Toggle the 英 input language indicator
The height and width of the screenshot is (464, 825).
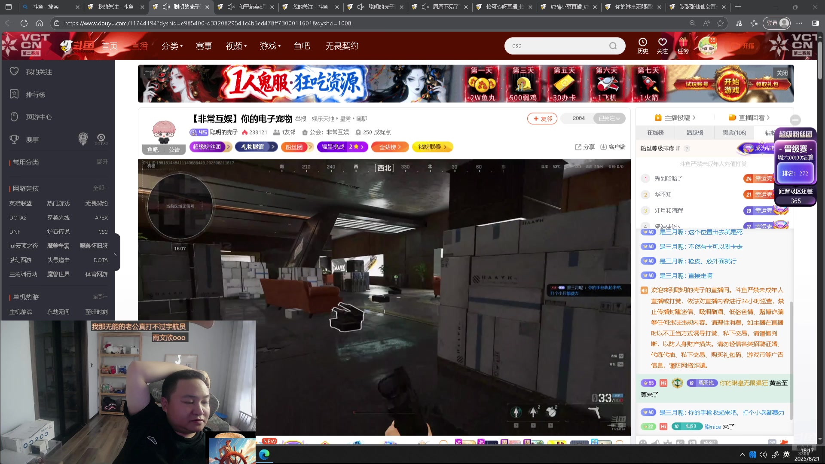786,455
